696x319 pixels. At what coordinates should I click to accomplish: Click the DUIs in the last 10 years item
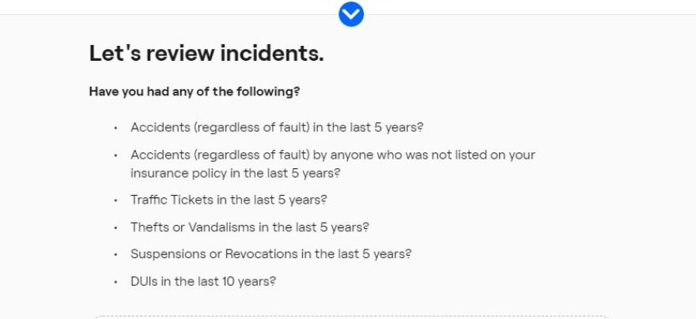pos(203,282)
